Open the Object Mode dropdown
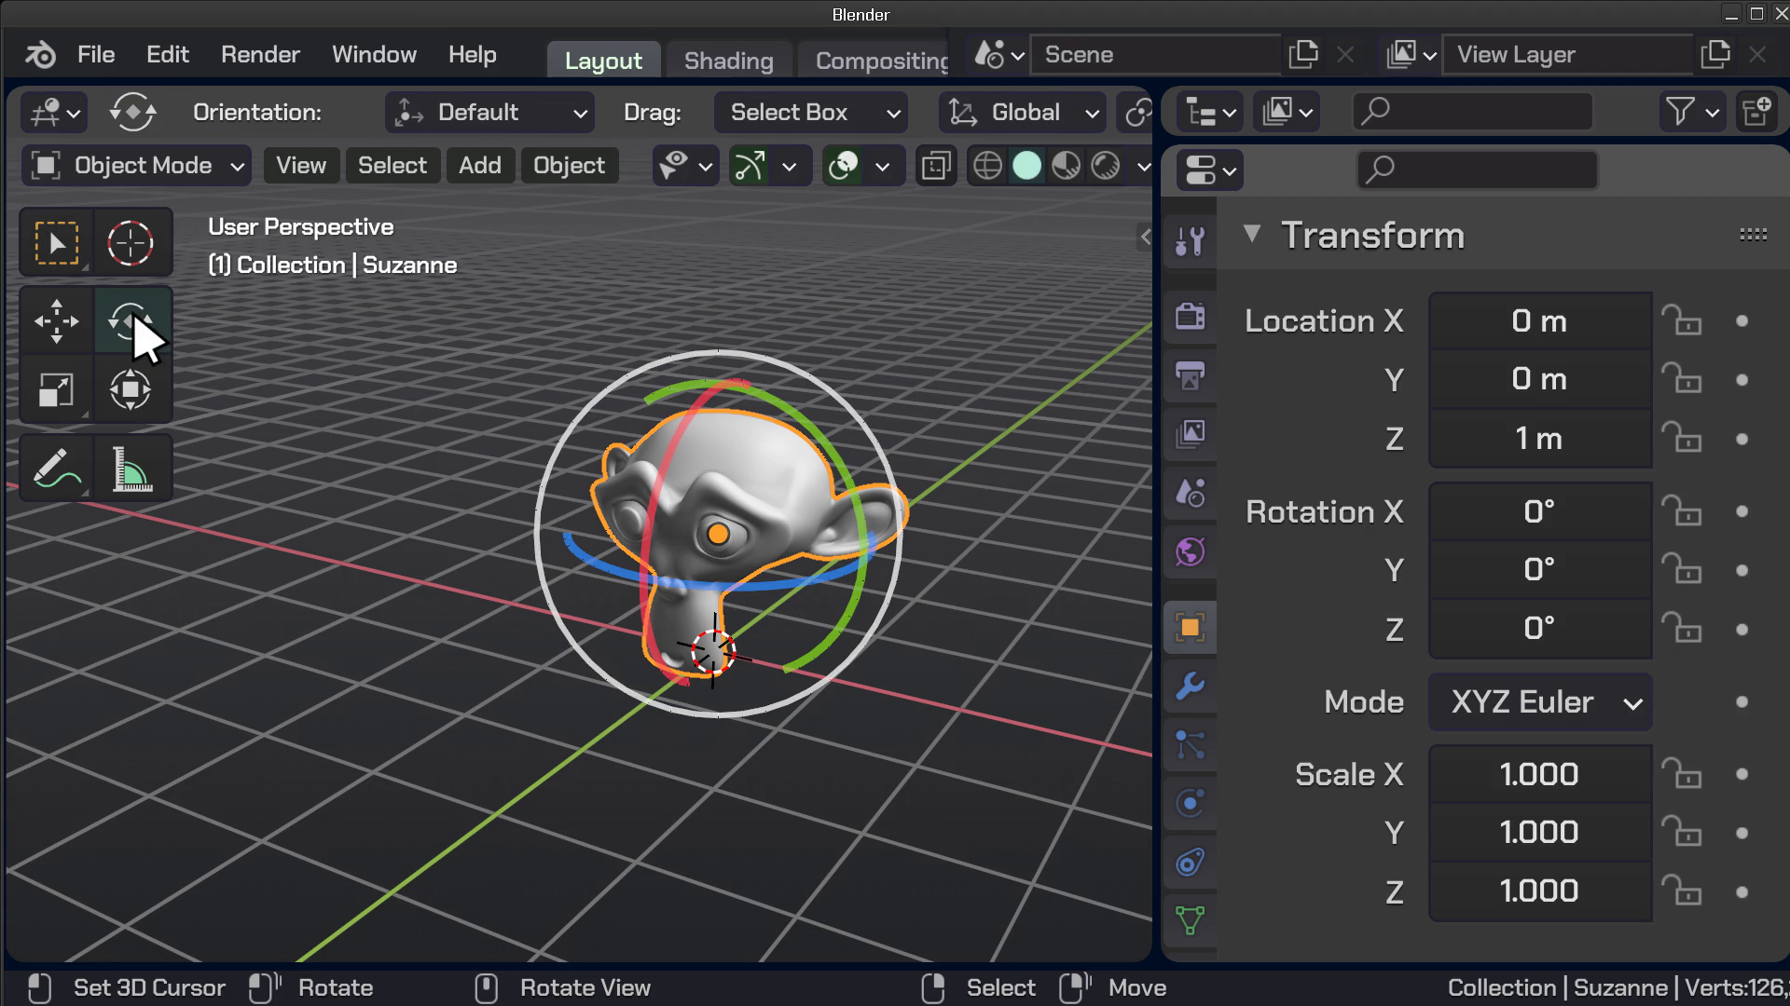The height and width of the screenshot is (1006, 1790). click(x=136, y=166)
